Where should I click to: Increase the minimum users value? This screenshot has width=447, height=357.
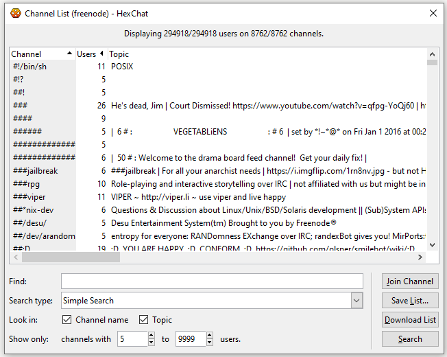point(152,335)
